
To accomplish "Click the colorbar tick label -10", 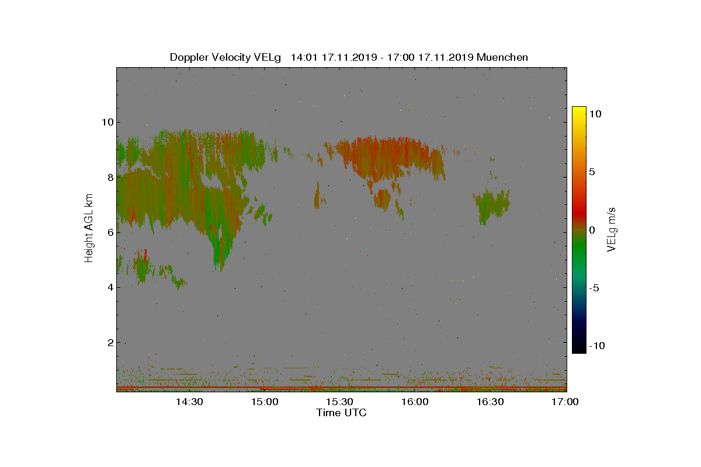I will tap(596, 346).
